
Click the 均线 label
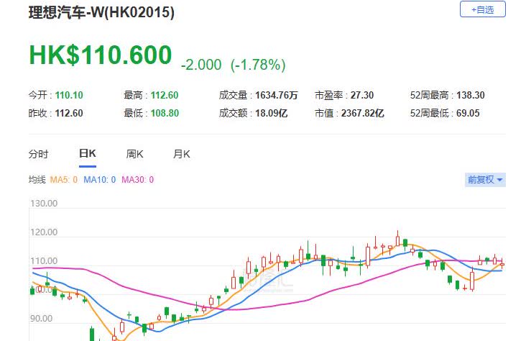(37, 180)
